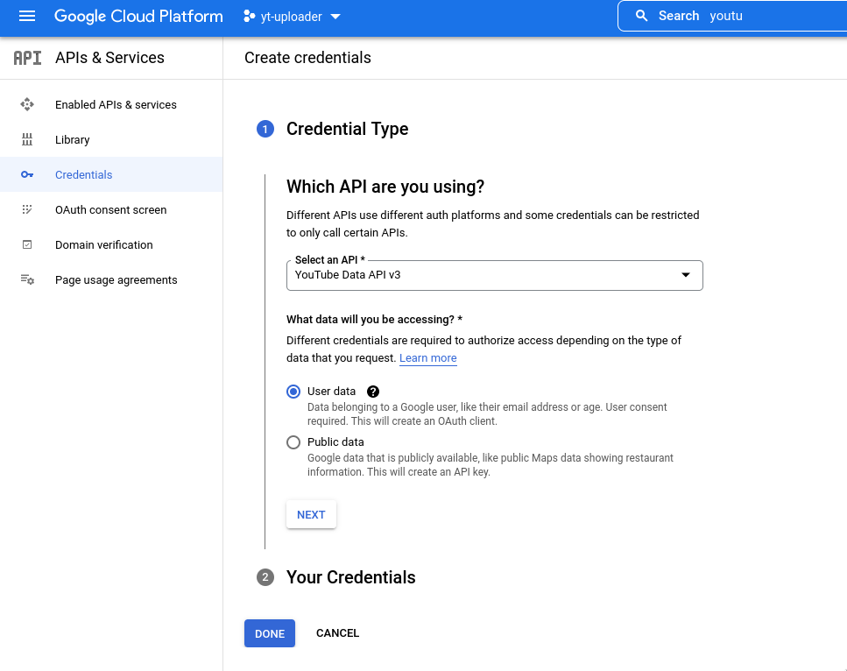Click 'What data will you be accessing?' label
Viewport: 847px width, 671px height.
pos(374,320)
